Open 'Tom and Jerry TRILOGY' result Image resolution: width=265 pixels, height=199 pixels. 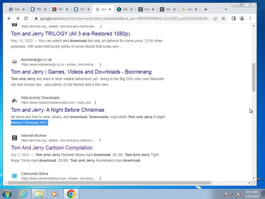pos(70,34)
